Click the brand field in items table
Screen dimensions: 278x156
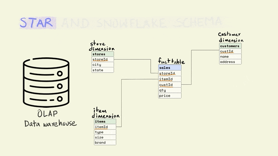(x=105, y=142)
